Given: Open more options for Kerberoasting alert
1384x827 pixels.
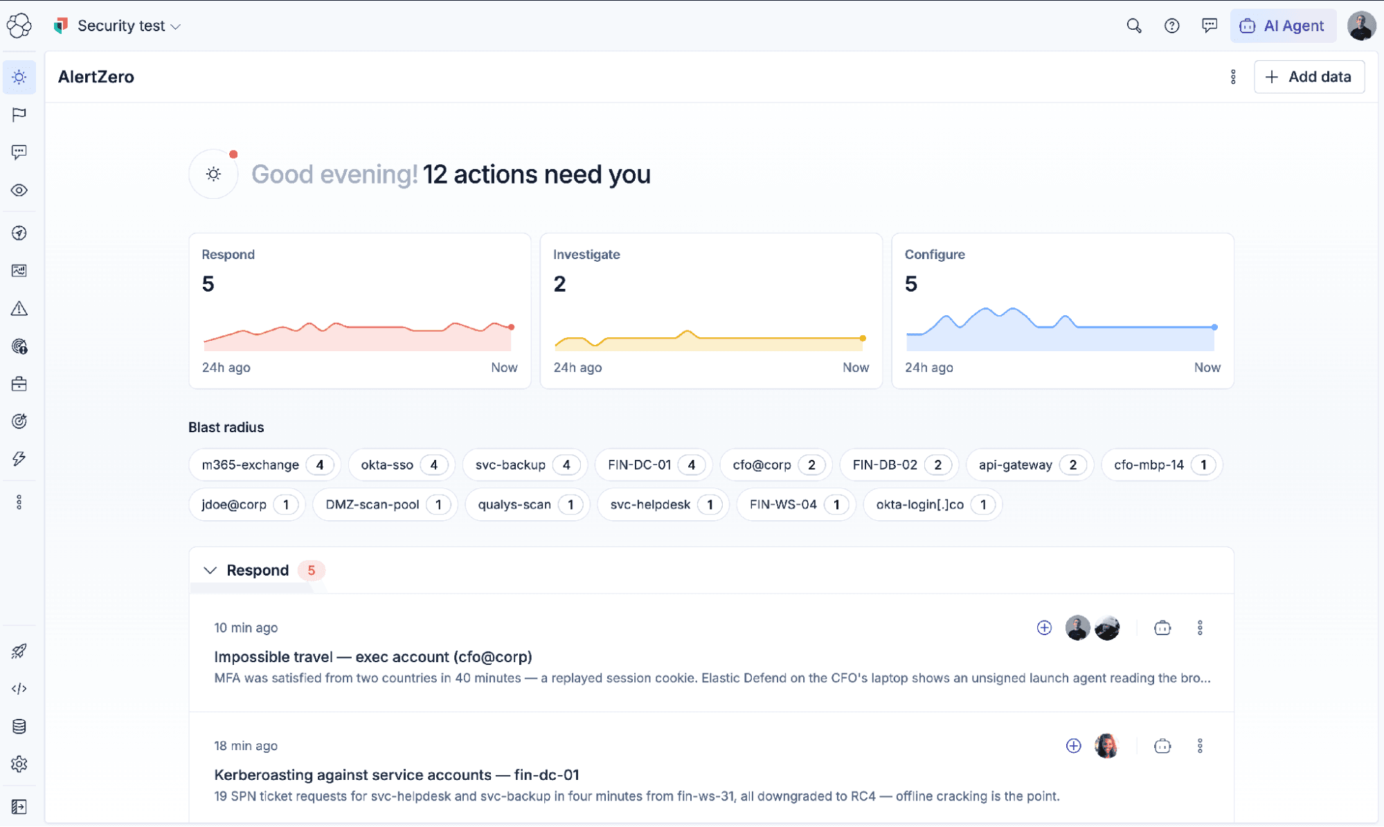Looking at the screenshot, I should click(1200, 746).
